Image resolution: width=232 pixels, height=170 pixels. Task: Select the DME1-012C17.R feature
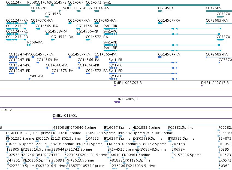coord(215,83)
